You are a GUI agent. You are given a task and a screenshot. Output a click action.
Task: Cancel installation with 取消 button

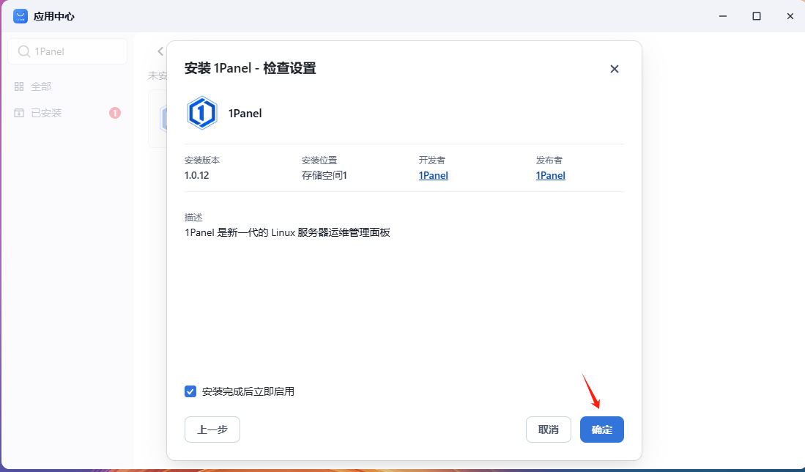[549, 429]
